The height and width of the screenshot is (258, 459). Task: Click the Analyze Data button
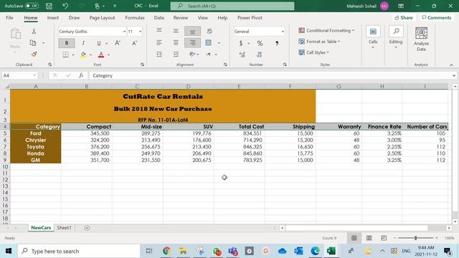point(421,39)
